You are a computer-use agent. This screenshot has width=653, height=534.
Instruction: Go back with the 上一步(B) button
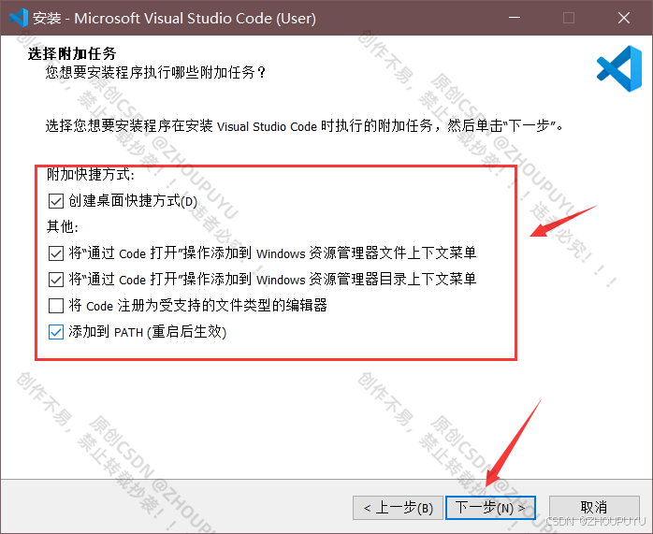(398, 508)
